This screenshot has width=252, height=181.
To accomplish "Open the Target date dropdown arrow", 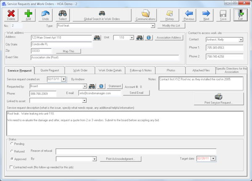I will click(213, 159).
